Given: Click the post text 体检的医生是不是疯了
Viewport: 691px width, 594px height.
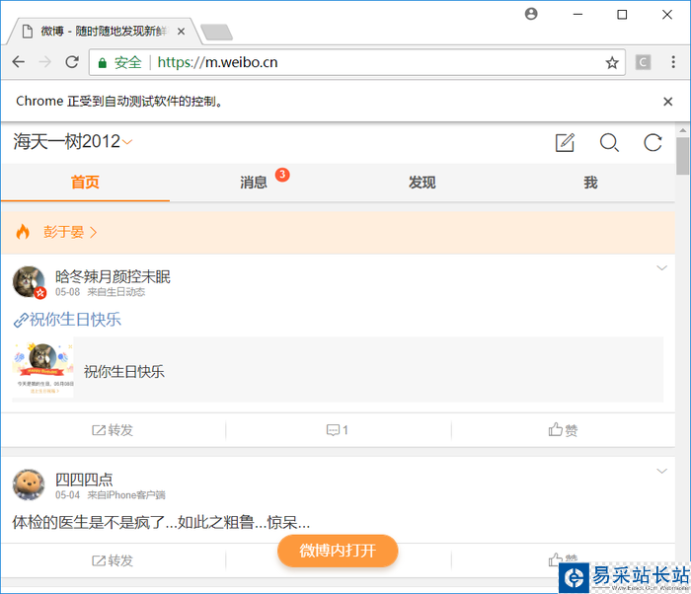Looking at the screenshot, I should [161, 523].
